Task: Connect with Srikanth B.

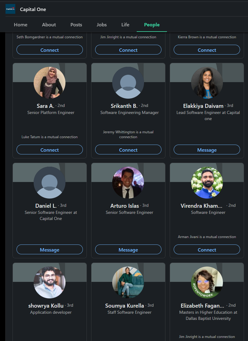Action: 128,150
